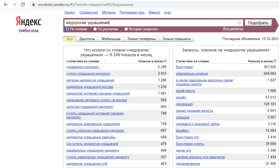This screenshot has width=279, height=168.
Task: Open the query 'золотые украшения недорого'
Action: (90, 107)
